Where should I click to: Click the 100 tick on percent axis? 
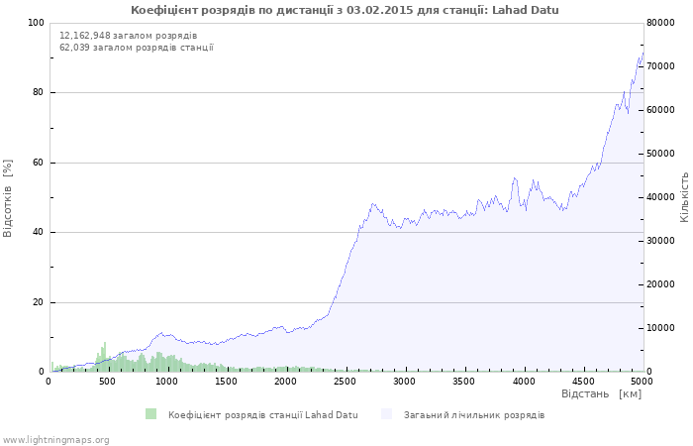tap(36, 23)
